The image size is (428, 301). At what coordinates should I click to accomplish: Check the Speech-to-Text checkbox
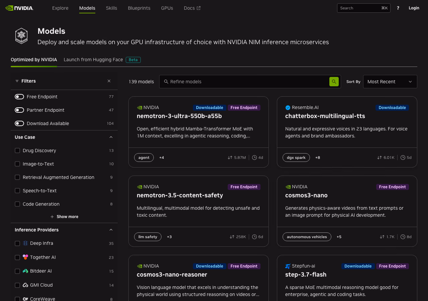17,191
